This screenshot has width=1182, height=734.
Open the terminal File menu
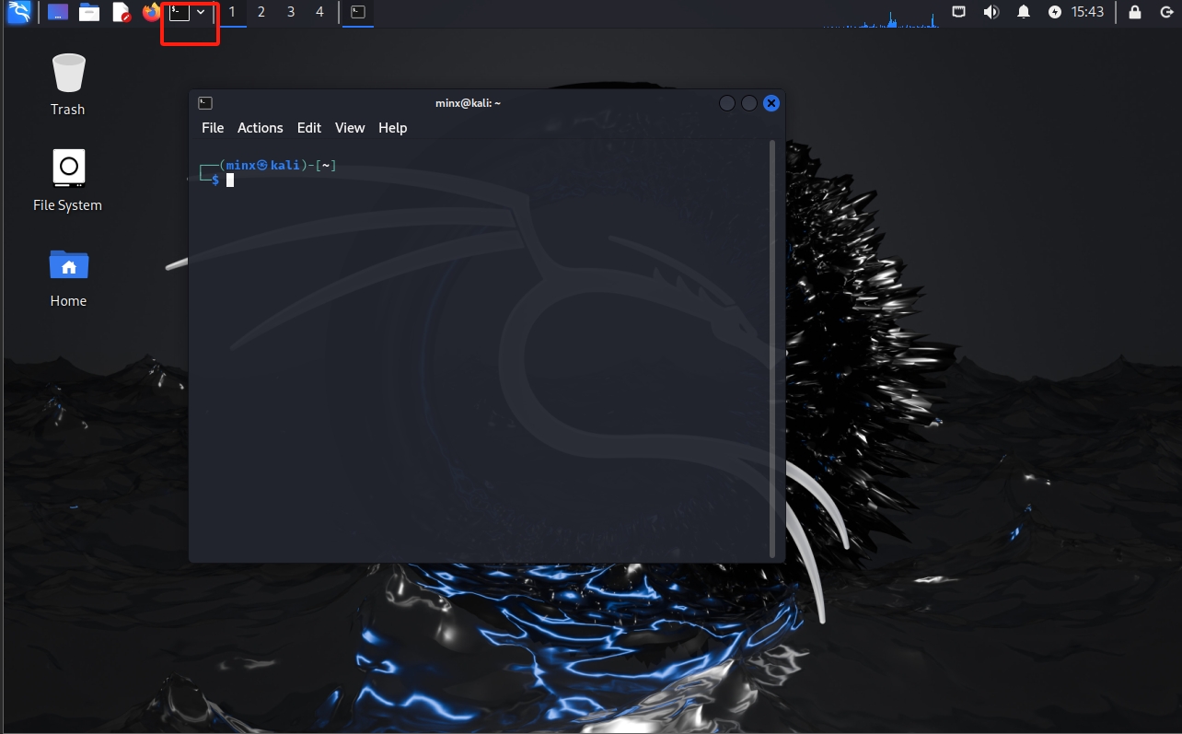213,128
